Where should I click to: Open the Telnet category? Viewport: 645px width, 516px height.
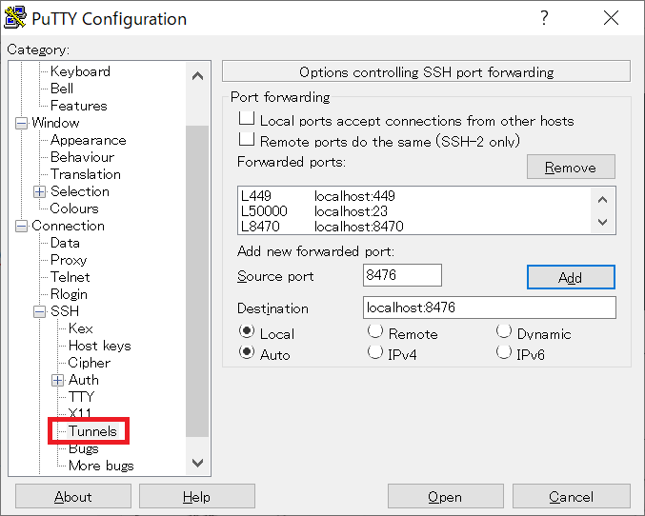(70, 277)
